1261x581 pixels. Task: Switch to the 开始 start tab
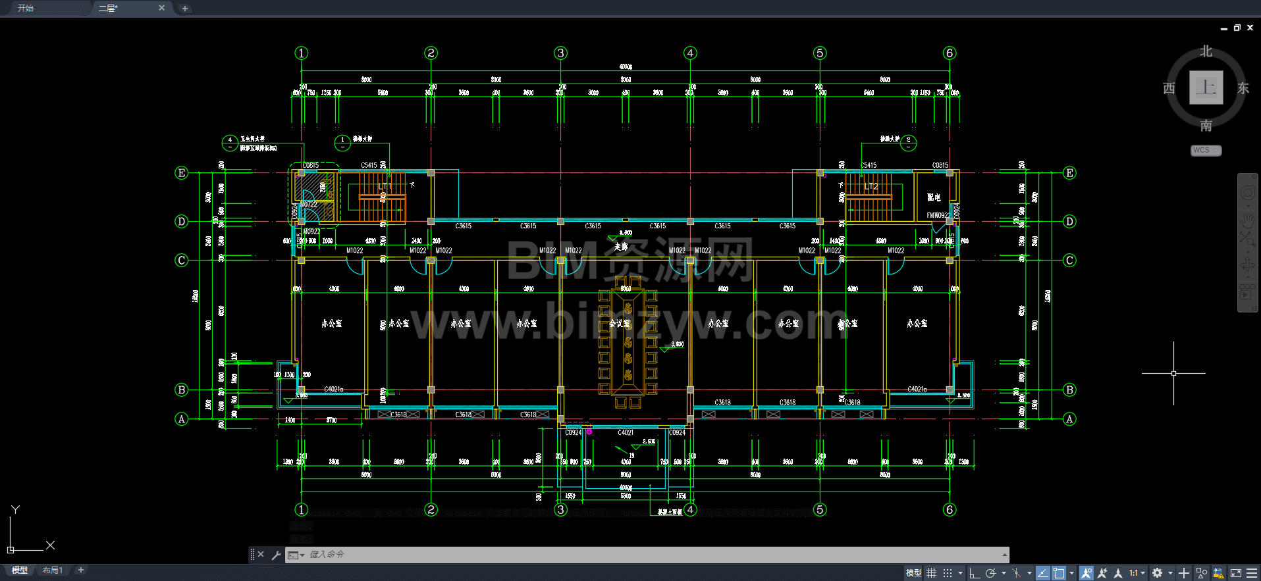click(26, 8)
